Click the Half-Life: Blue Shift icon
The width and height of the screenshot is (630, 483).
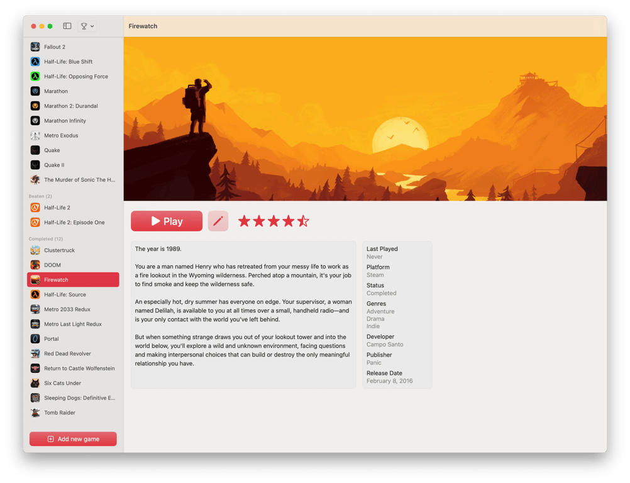pos(35,62)
